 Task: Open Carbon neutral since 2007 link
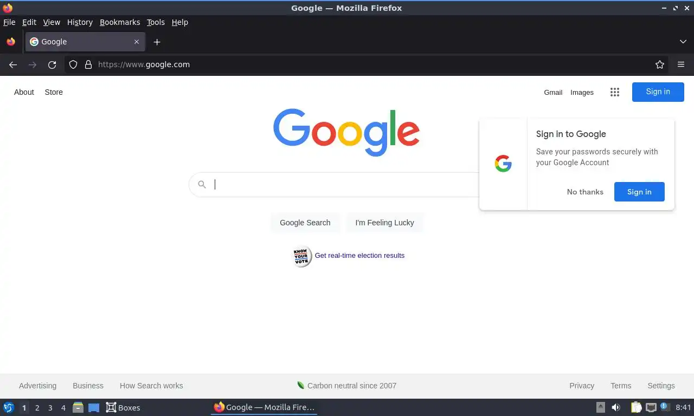tap(347, 386)
